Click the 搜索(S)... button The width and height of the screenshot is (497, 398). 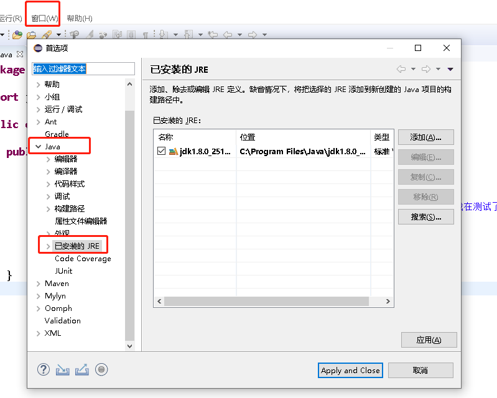click(x=425, y=217)
